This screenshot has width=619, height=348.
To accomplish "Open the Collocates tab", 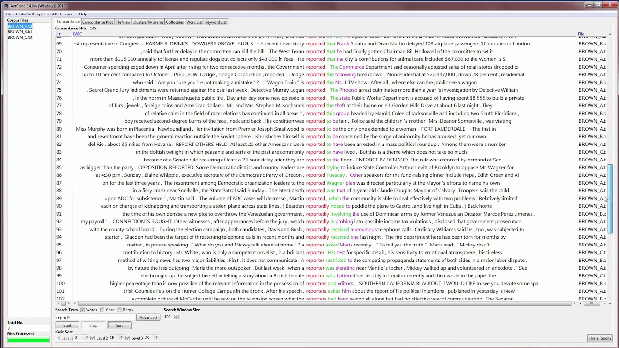I will click(175, 22).
